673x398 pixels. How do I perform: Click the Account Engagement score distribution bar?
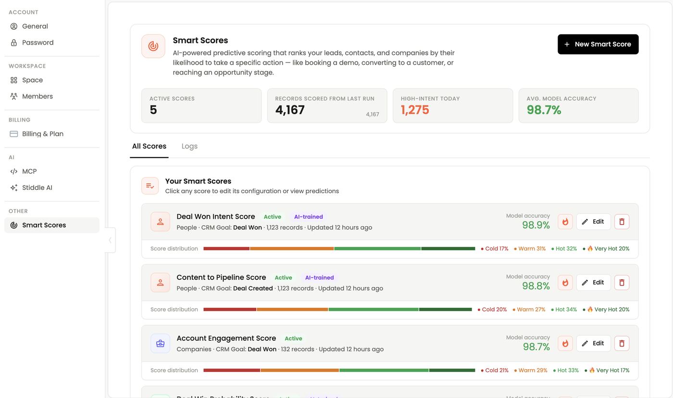[x=339, y=370]
